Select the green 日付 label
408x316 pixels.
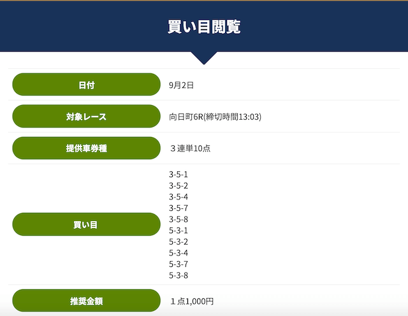tap(86, 85)
